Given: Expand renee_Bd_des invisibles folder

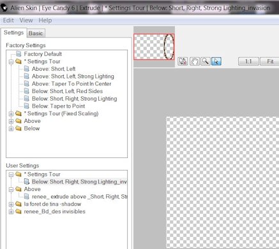Looking at the screenshot, I should click(11, 212).
